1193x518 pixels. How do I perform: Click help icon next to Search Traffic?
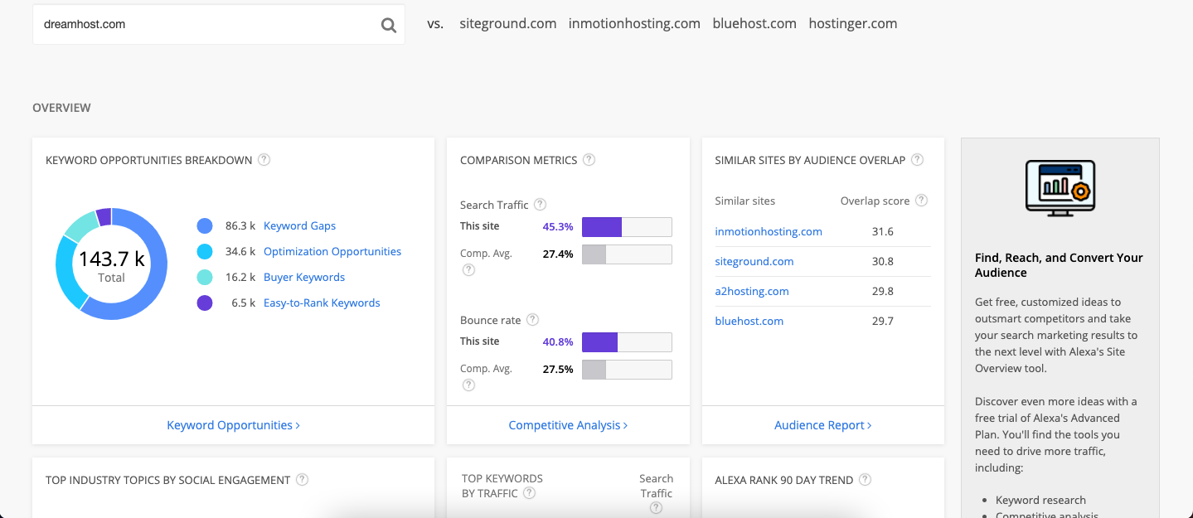point(540,204)
